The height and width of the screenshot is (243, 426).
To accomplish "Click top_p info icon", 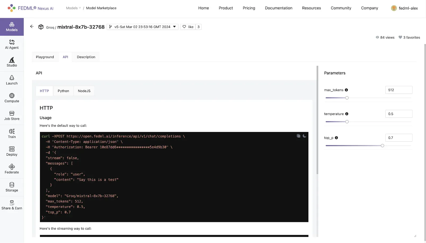I will [x=336, y=138].
